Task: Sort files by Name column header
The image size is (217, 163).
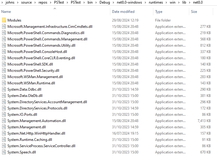Action: (55, 11)
